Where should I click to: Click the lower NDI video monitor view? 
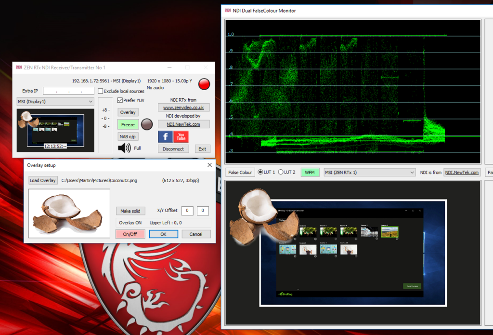click(x=353, y=253)
